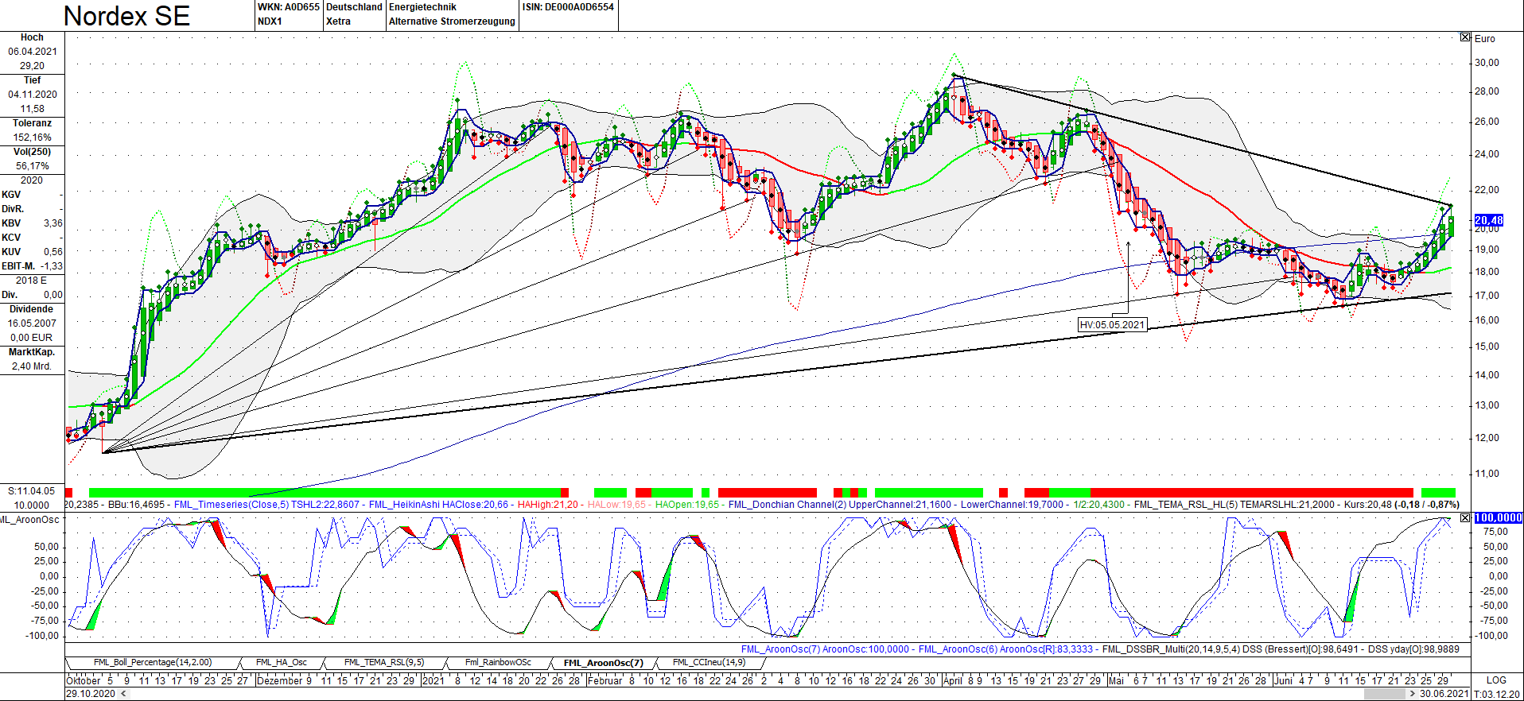Click the EBIT-M. row
The width and height of the screenshot is (1524, 701).
click(32, 266)
